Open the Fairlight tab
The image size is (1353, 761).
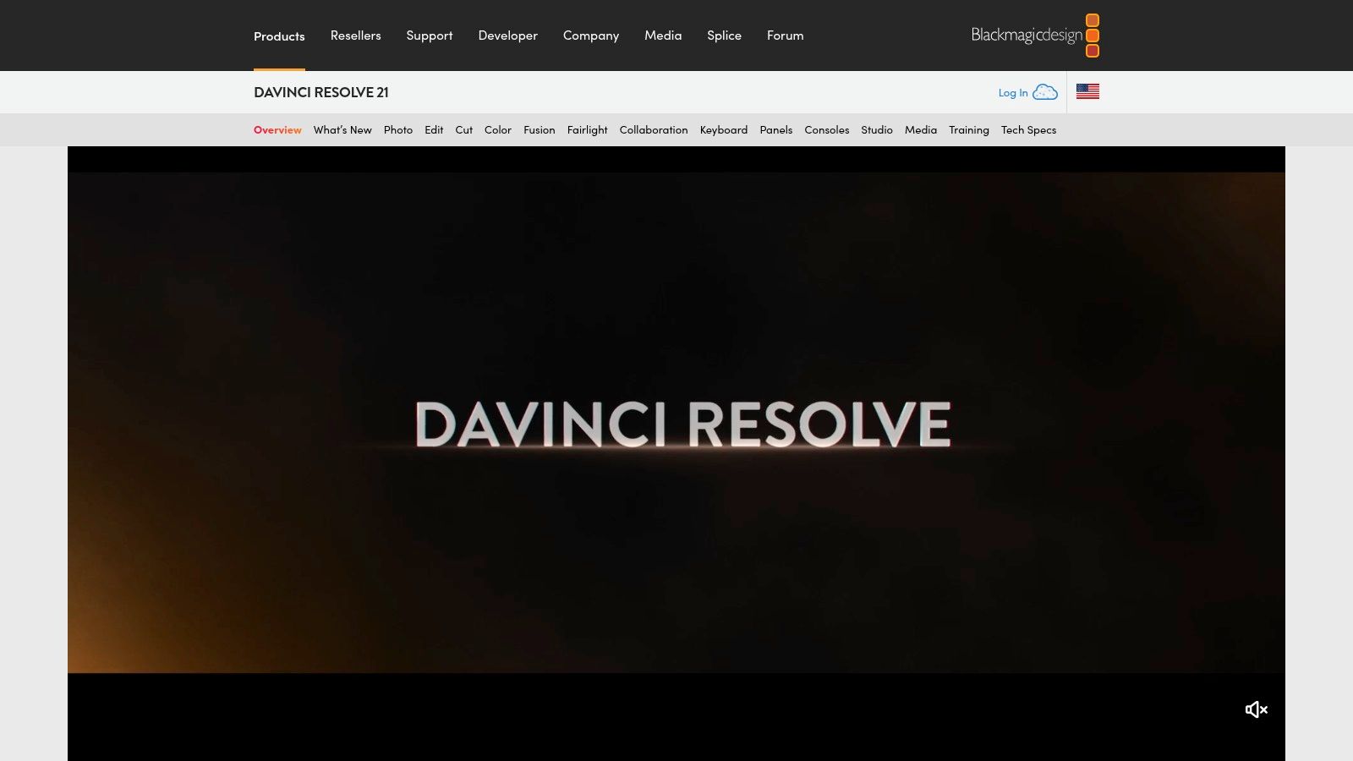tap(587, 129)
